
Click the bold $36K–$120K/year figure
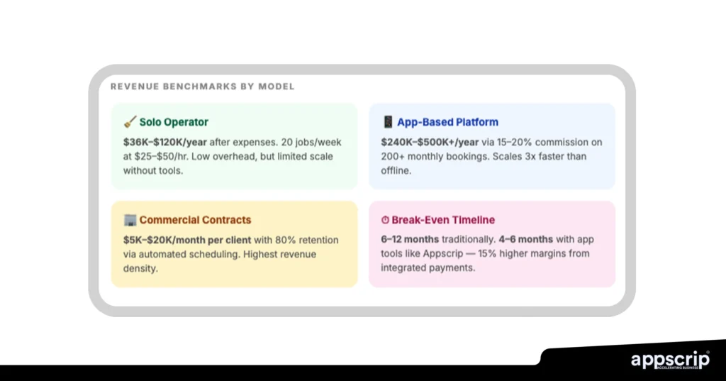tap(165, 142)
